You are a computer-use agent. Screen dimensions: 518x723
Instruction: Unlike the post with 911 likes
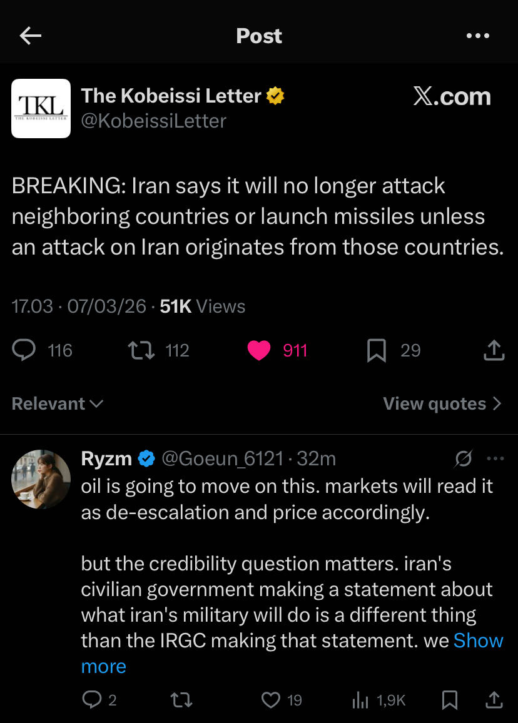click(259, 350)
